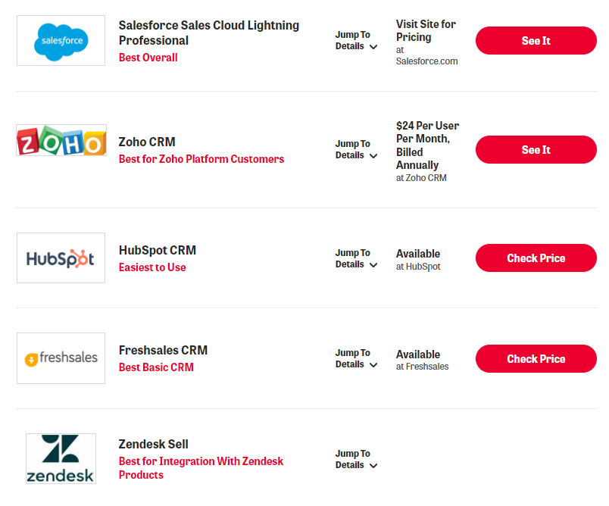Screen dimensions: 609x506
Task: Expand Jump To Details for Zendesk Sell
Action: click(356, 460)
